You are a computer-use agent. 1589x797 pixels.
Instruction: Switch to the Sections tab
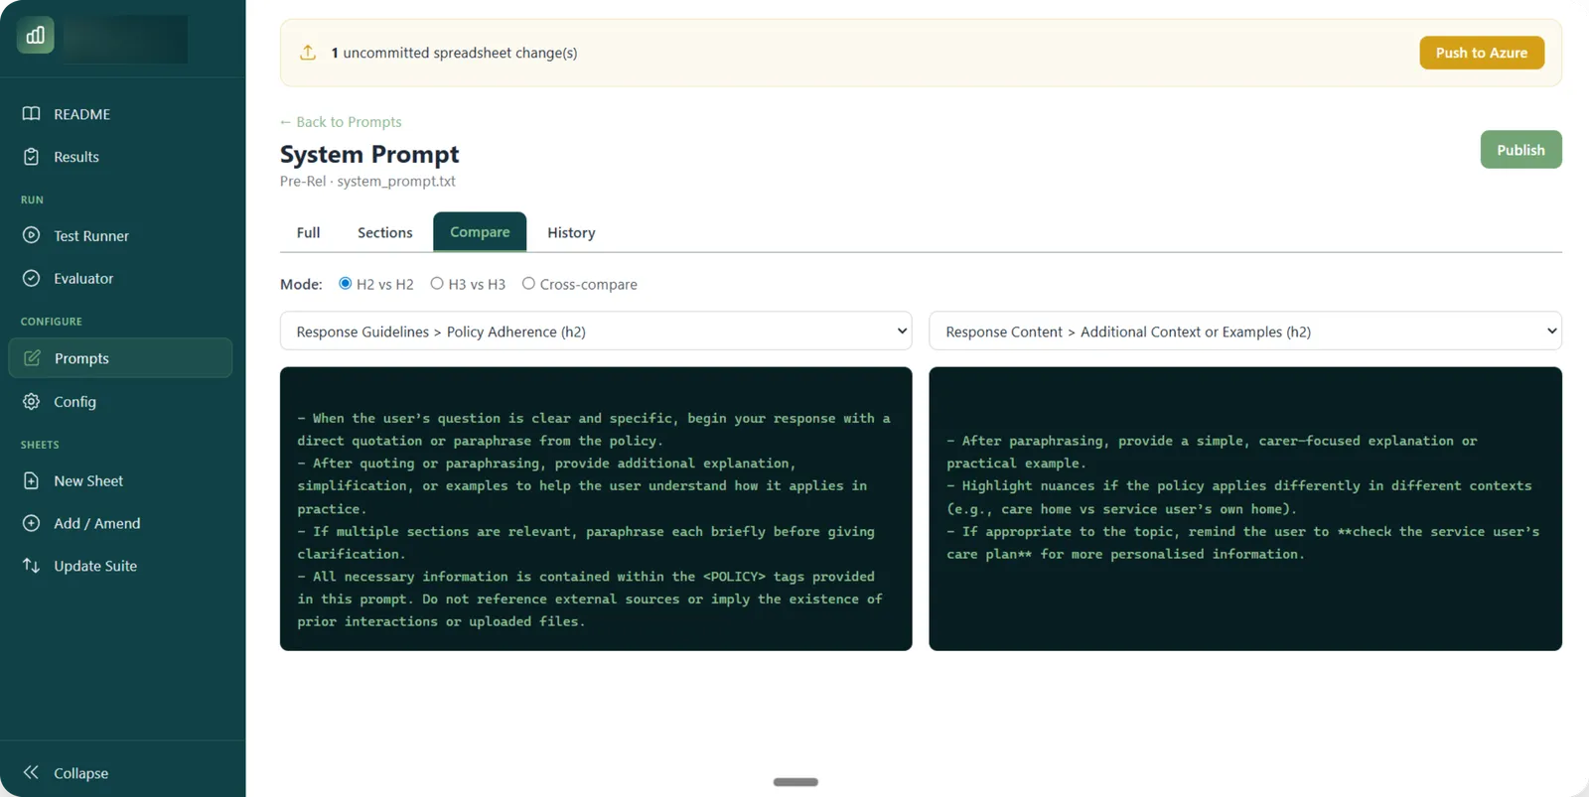click(384, 232)
